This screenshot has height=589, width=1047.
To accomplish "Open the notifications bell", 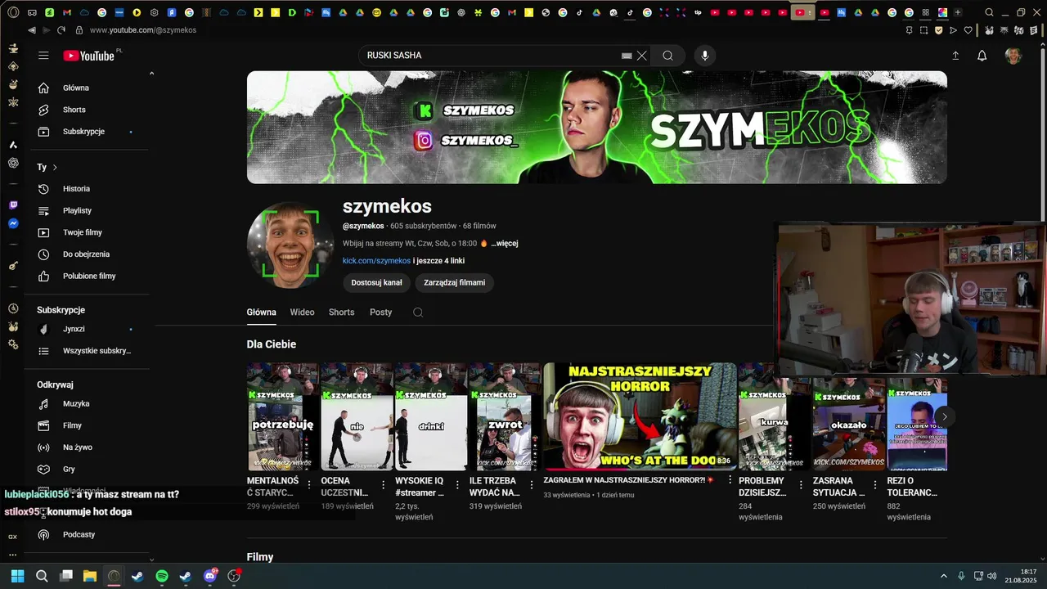I will [982, 56].
